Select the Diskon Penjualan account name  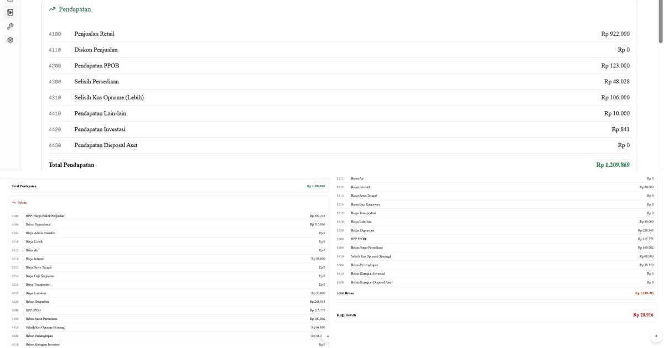(x=96, y=50)
